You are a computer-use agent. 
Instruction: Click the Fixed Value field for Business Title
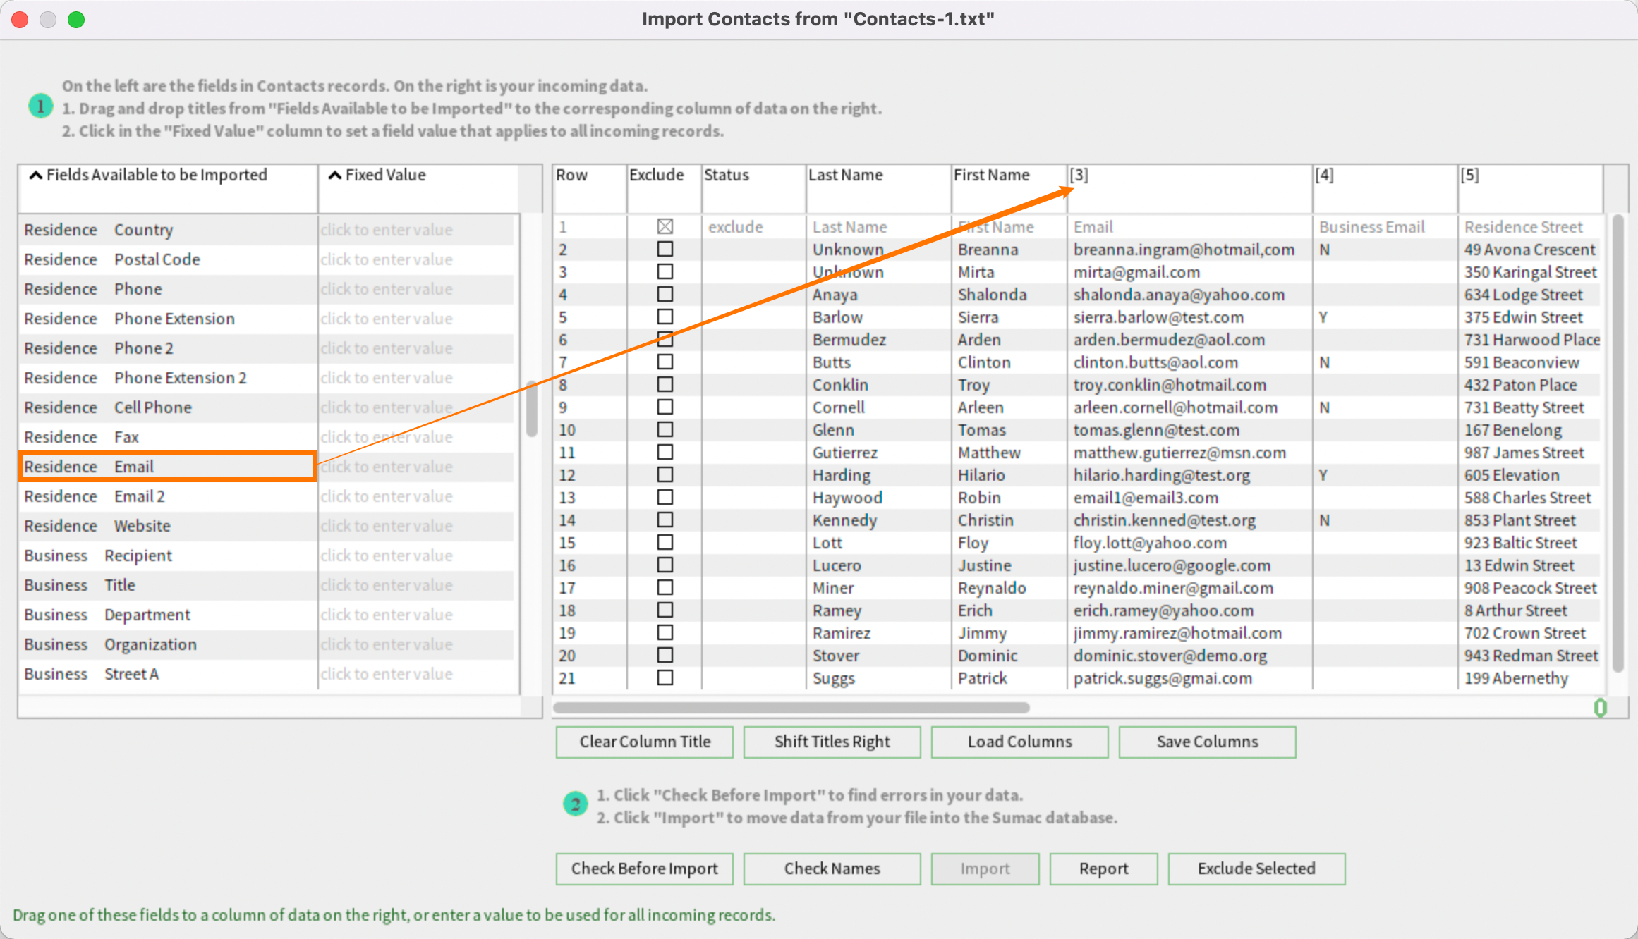pos(416,585)
